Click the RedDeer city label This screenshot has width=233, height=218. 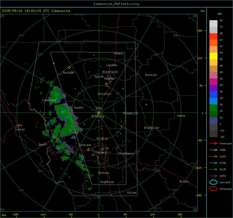(110, 79)
